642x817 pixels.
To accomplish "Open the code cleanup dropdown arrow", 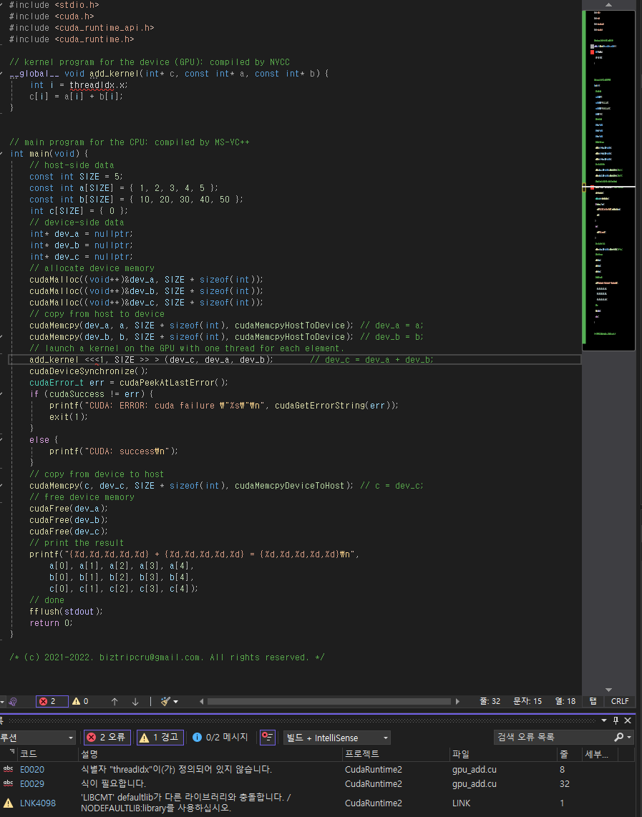I will (x=175, y=702).
